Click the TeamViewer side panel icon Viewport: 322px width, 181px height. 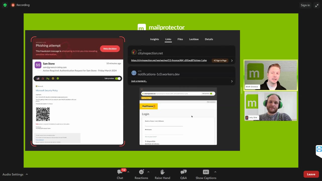pos(319,149)
